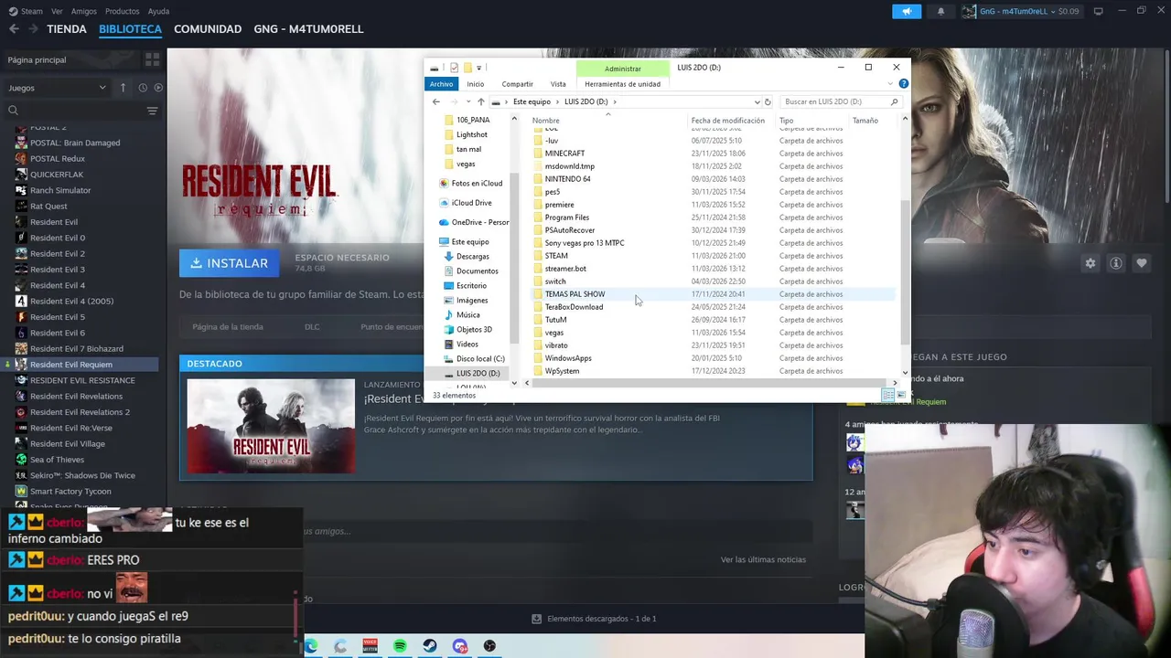This screenshot has height=658, width=1171.
Task: Open Steam library collections grid view
Action: click(152, 59)
